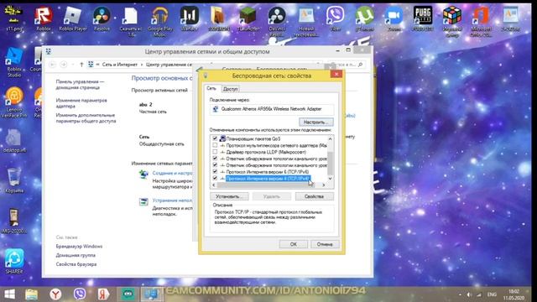
Task: Uncheck the TCP/IPv6 protocol checkbox
Action: coord(215,171)
